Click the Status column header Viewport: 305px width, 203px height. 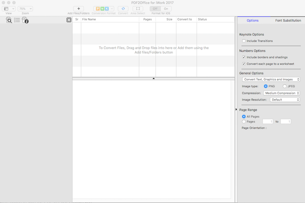[x=216, y=19]
